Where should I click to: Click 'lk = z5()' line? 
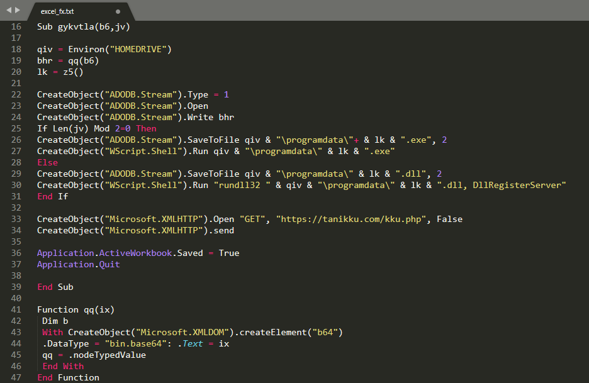[60, 72]
